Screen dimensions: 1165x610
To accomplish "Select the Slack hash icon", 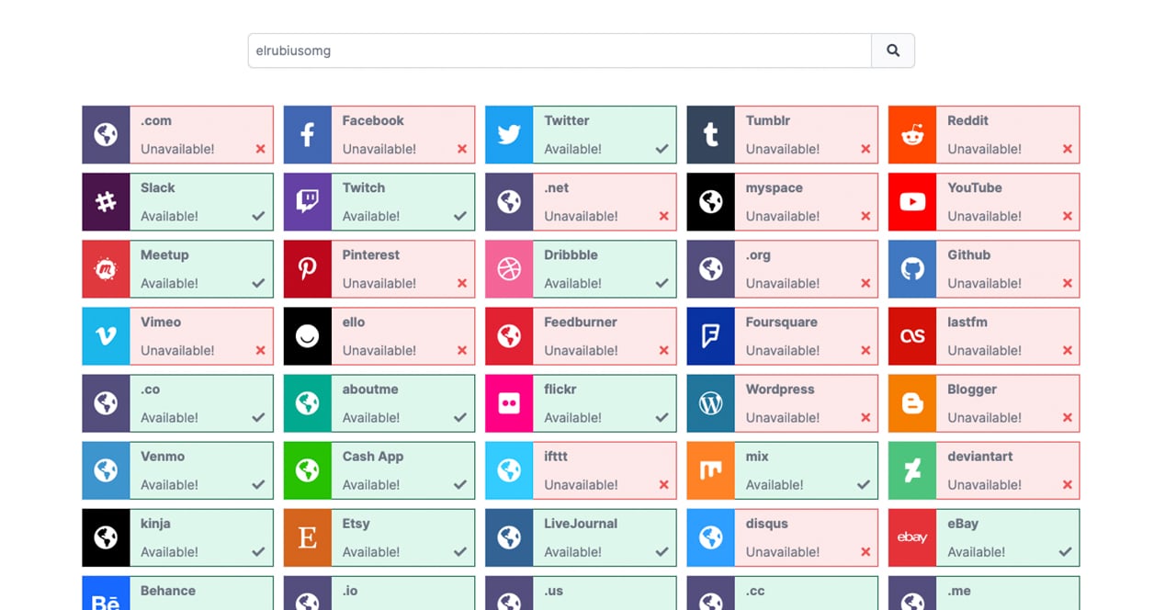I will (106, 201).
